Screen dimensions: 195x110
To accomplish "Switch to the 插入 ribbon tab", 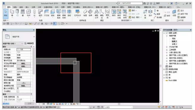I will click(x=27, y=7).
